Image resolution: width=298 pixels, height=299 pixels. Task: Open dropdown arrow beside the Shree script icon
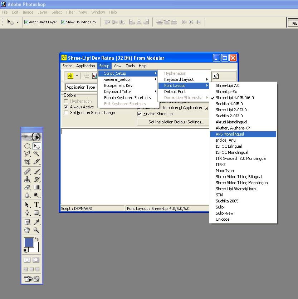pyautogui.click(x=77, y=76)
